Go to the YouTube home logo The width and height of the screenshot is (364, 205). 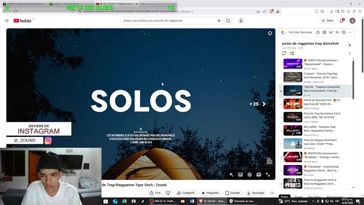[22, 20]
